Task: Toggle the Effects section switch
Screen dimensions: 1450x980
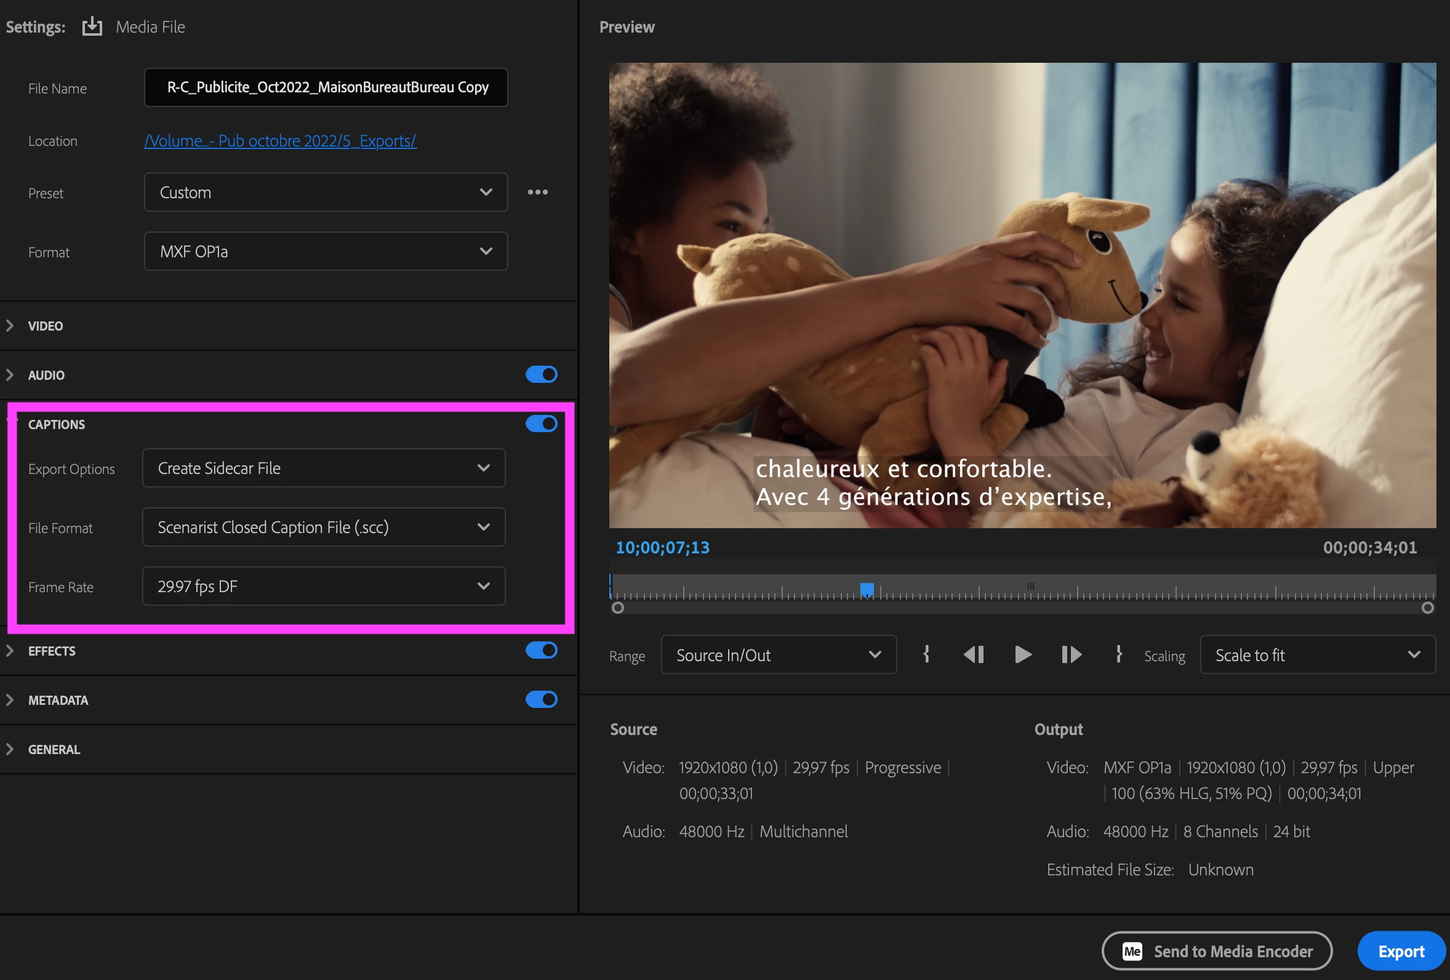Action: tap(541, 651)
